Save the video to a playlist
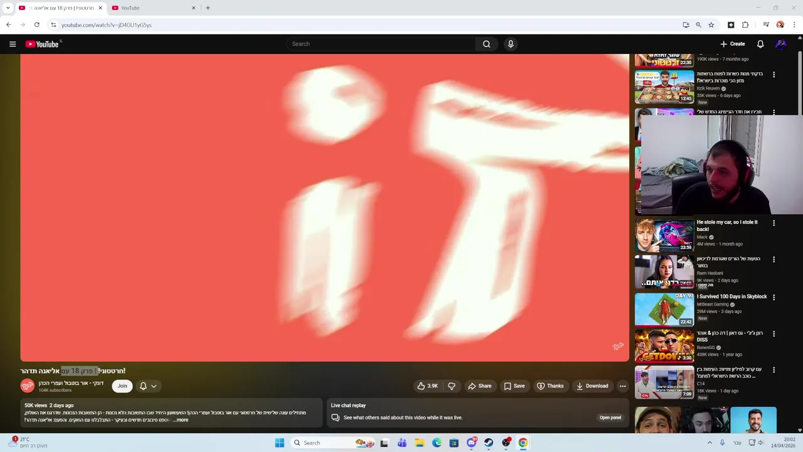 (514, 386)
